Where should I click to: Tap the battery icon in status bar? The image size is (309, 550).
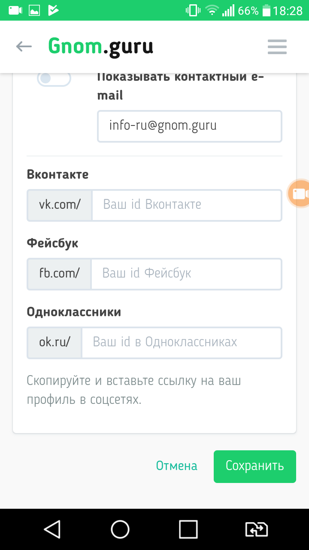coord(267,10)
